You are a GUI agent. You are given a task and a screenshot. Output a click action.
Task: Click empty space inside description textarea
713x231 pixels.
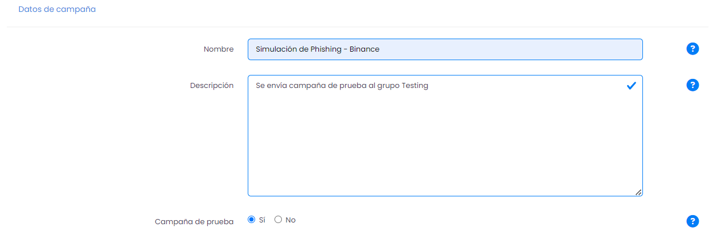(x=444, y=148)
